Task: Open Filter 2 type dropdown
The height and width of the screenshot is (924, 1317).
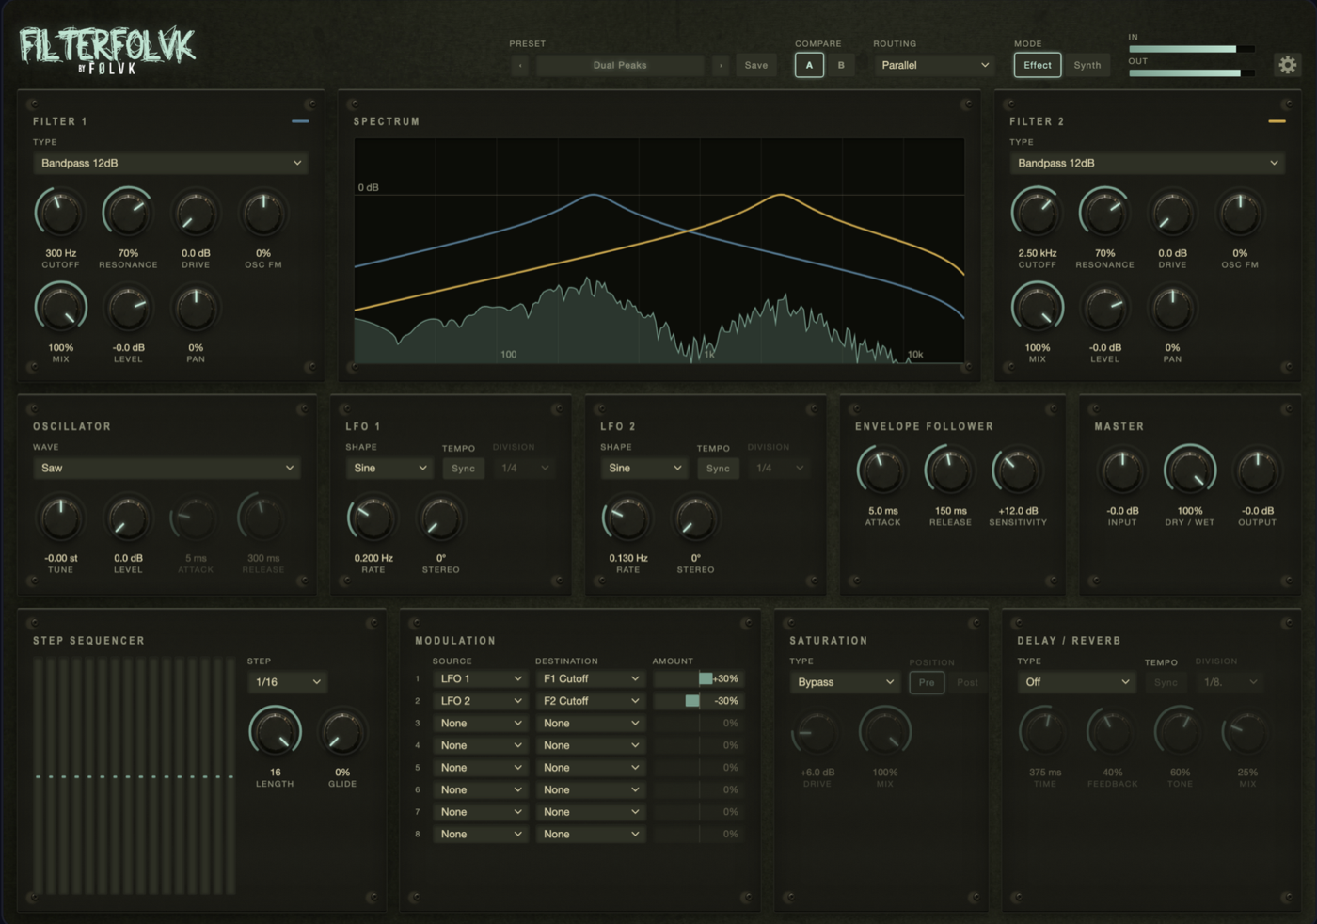Action: 1148,163
